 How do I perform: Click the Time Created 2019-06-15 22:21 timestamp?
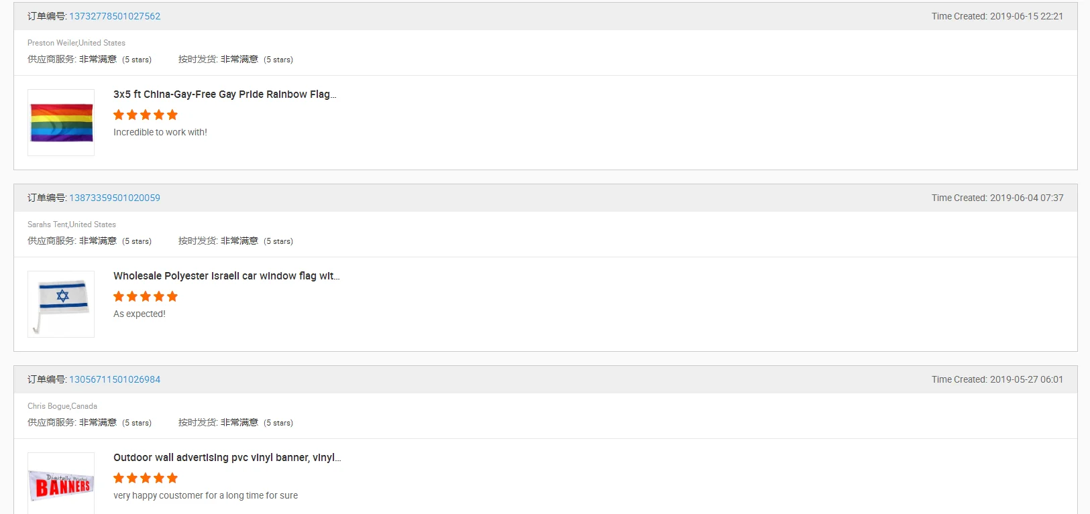(x=997, y=16)
